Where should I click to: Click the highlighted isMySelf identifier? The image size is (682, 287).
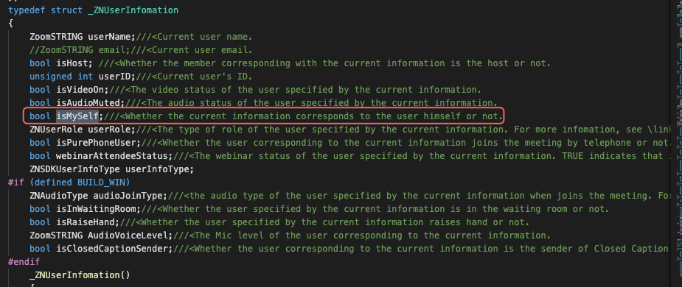point(78,116)
